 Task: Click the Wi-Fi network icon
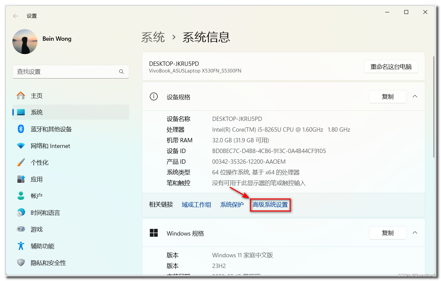(x=21, y=146)
